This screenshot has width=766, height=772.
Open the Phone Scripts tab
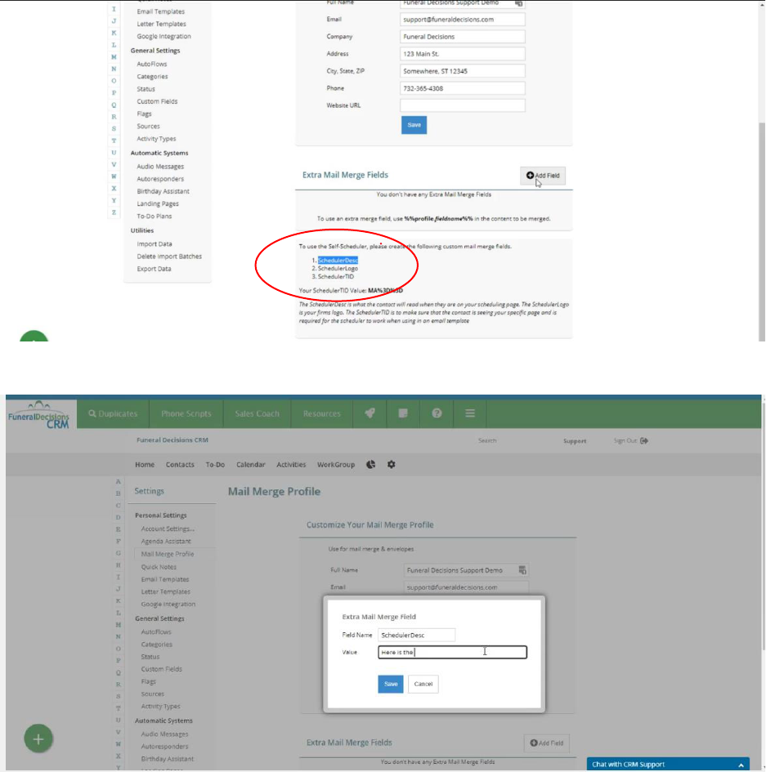pos(186,413)
